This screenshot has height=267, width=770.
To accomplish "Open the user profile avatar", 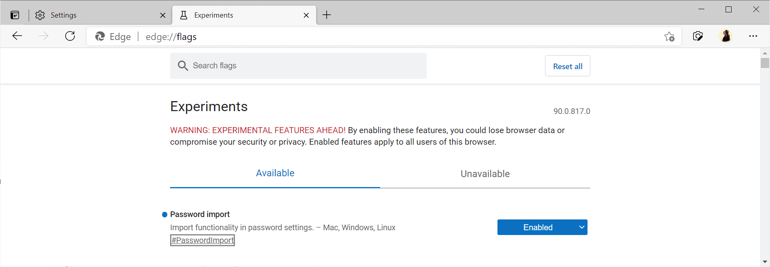I will coord(726,36).
